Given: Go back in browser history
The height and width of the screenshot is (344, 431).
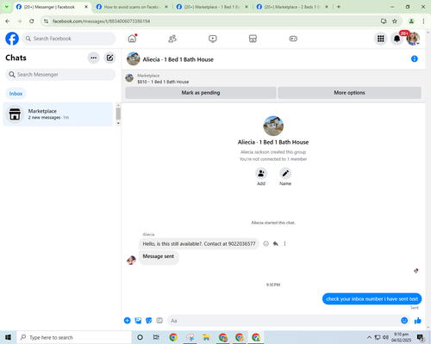Looking at the screenshot, I should coord(8,21).
